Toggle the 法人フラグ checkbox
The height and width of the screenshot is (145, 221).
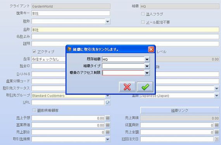pos(143,14)
